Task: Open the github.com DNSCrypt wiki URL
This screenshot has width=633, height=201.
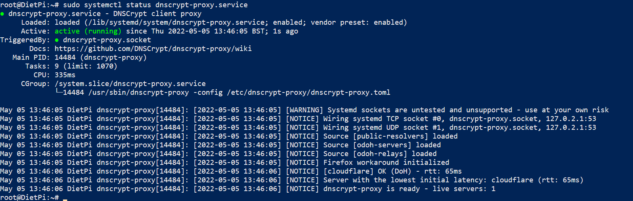Action: click(x=153, y=49)
